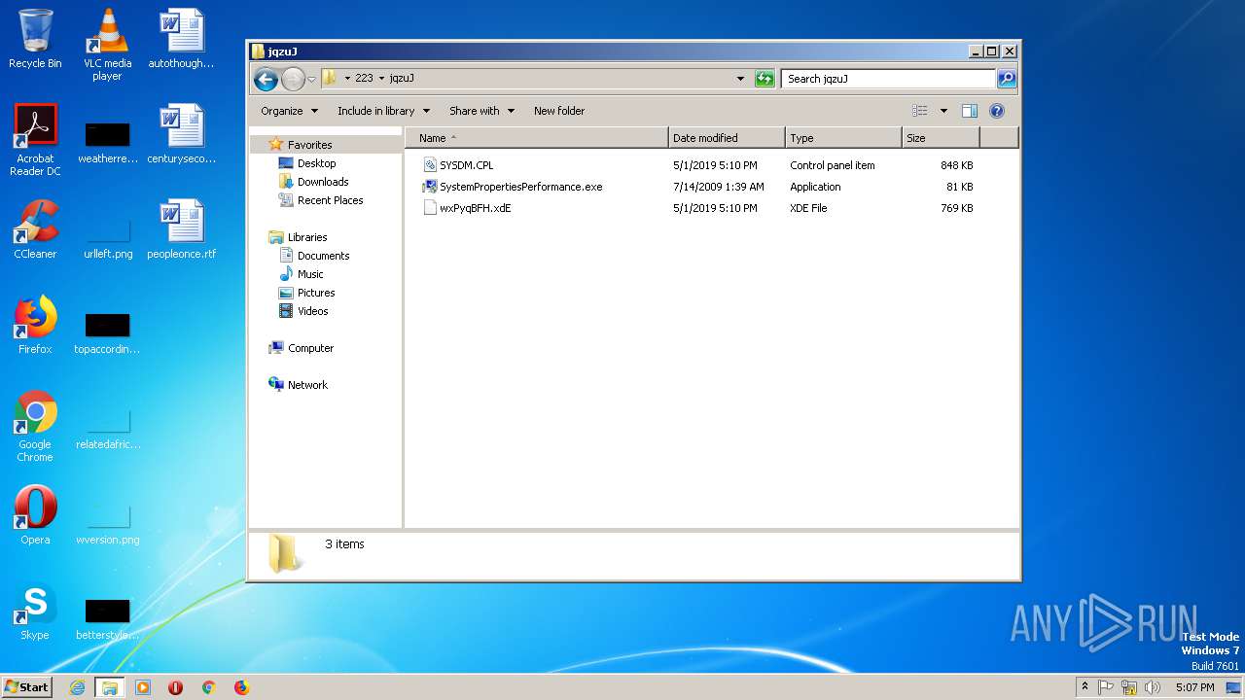Click the search magnifier icon

tap(1007, 79)
